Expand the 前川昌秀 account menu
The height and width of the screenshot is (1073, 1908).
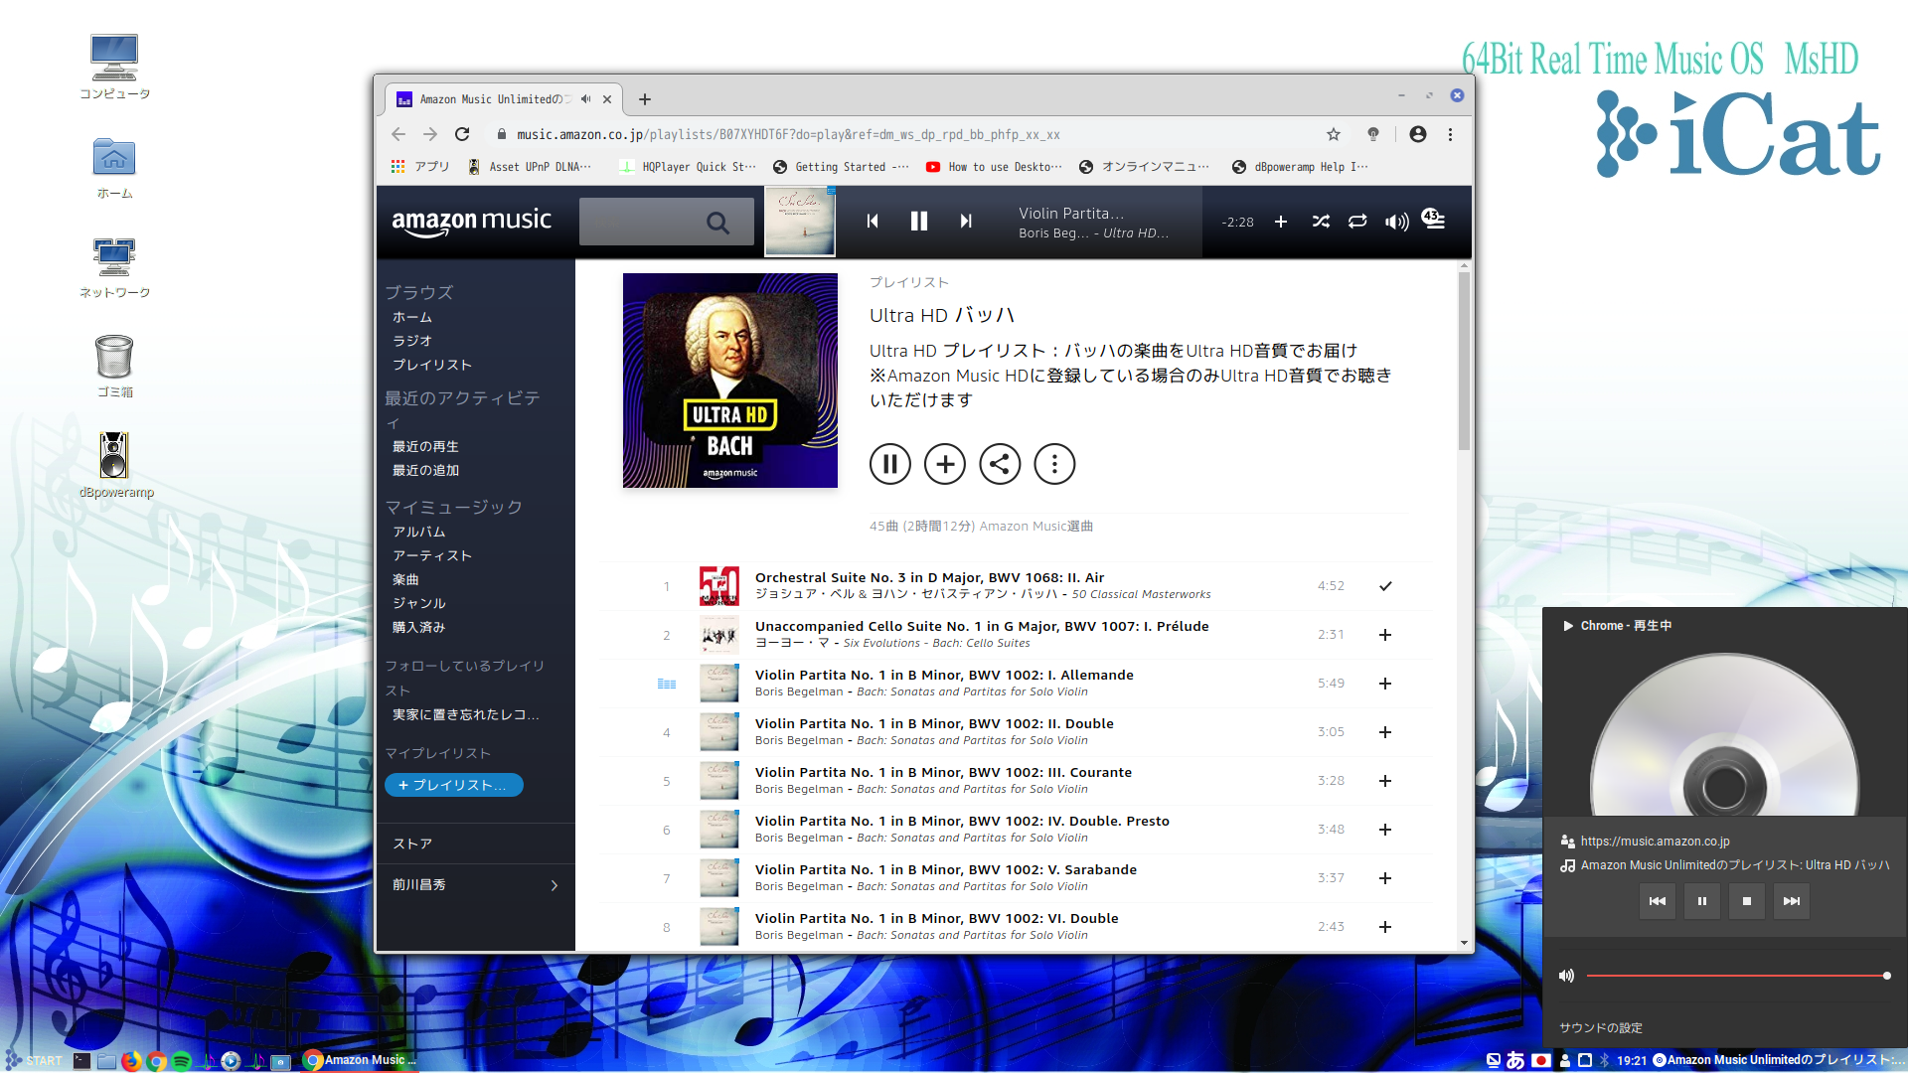[475, 884]
